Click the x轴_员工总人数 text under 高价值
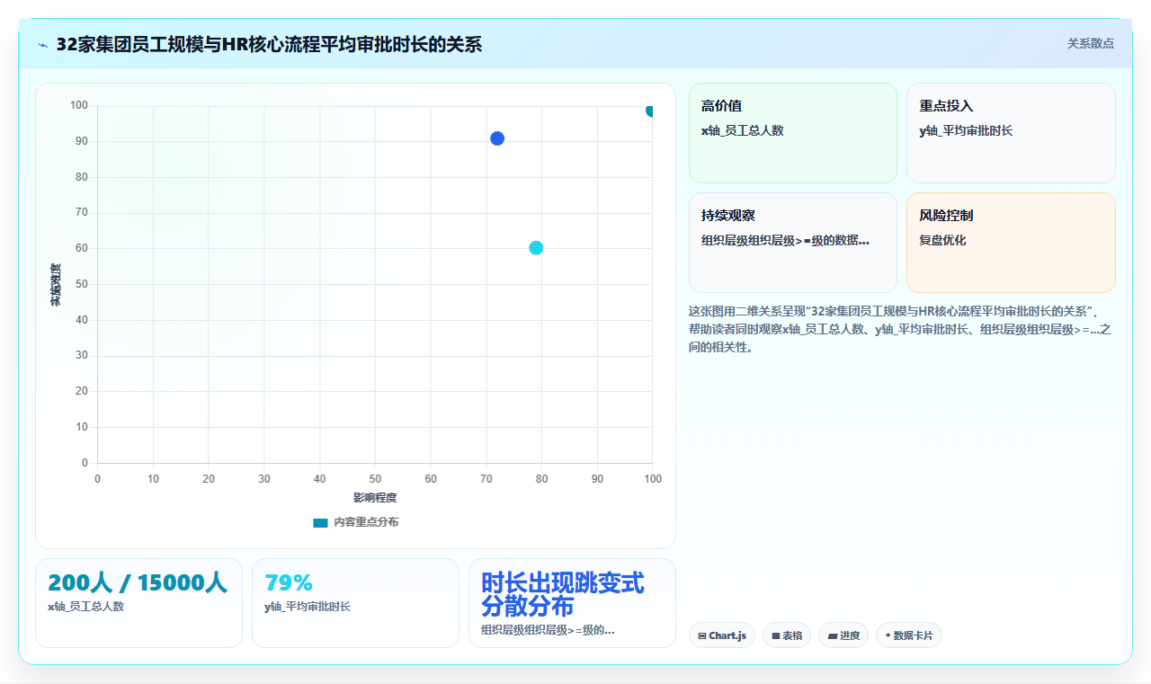Viewport: 1151px width, 684px height. coord(743,130)
